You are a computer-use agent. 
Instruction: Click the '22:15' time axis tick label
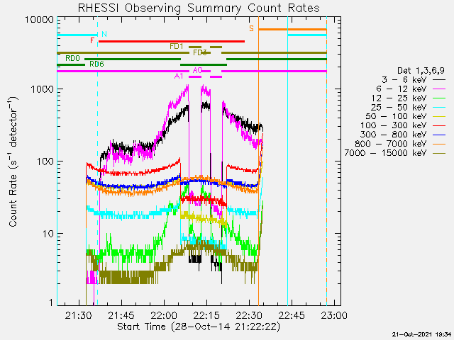click(x=206, y=314)
